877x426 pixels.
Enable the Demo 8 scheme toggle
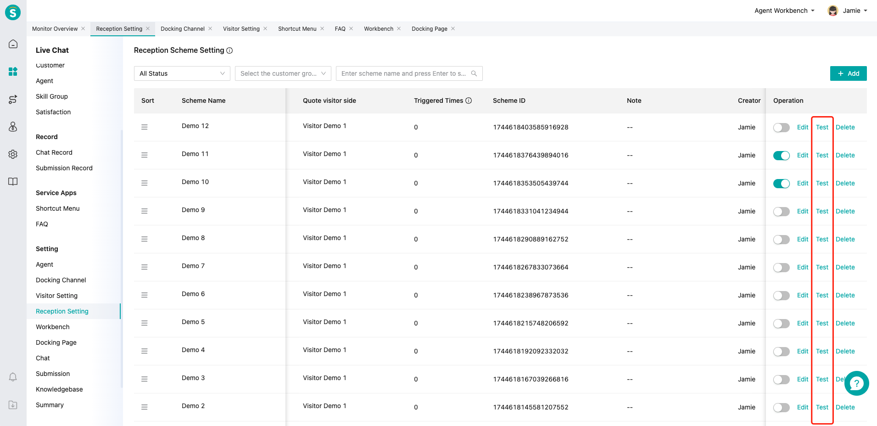click(782, 240)
